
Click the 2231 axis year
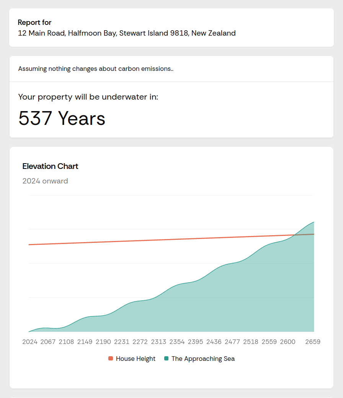(122, 342)
